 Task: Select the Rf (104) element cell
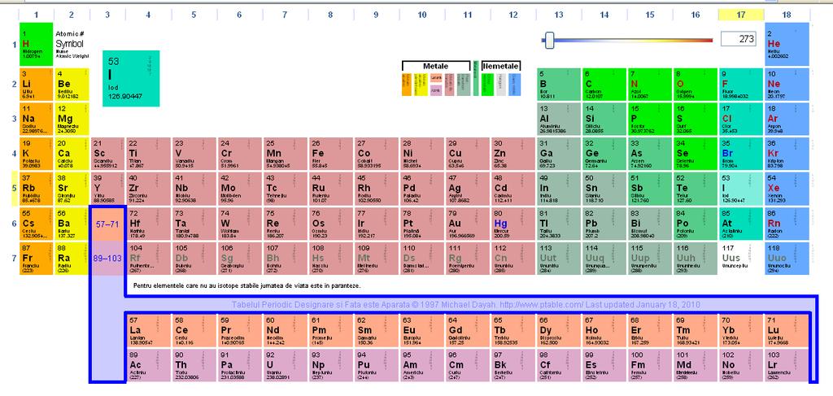coord(148,259)
